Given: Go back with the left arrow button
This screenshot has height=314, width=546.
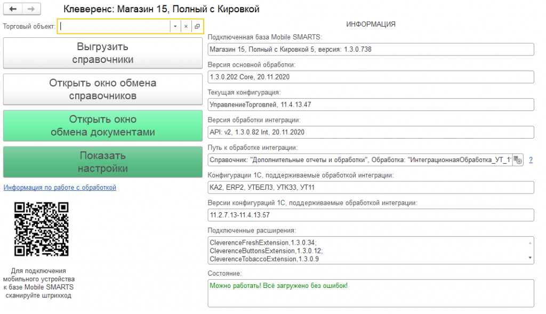Looking at the screenshot, I should pyautogui.click(x=13, y=9).
